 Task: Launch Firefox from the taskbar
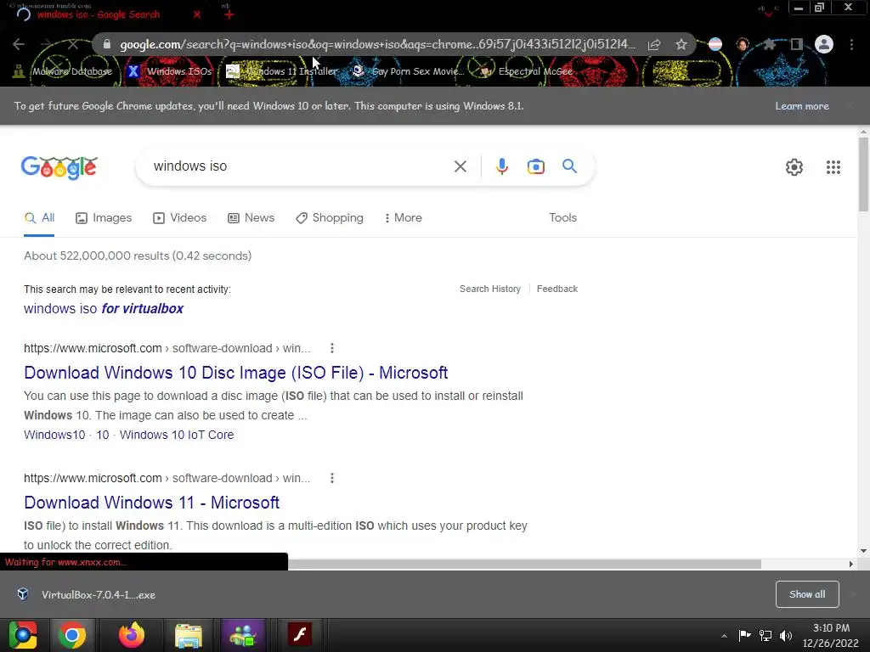pos(132,635)
